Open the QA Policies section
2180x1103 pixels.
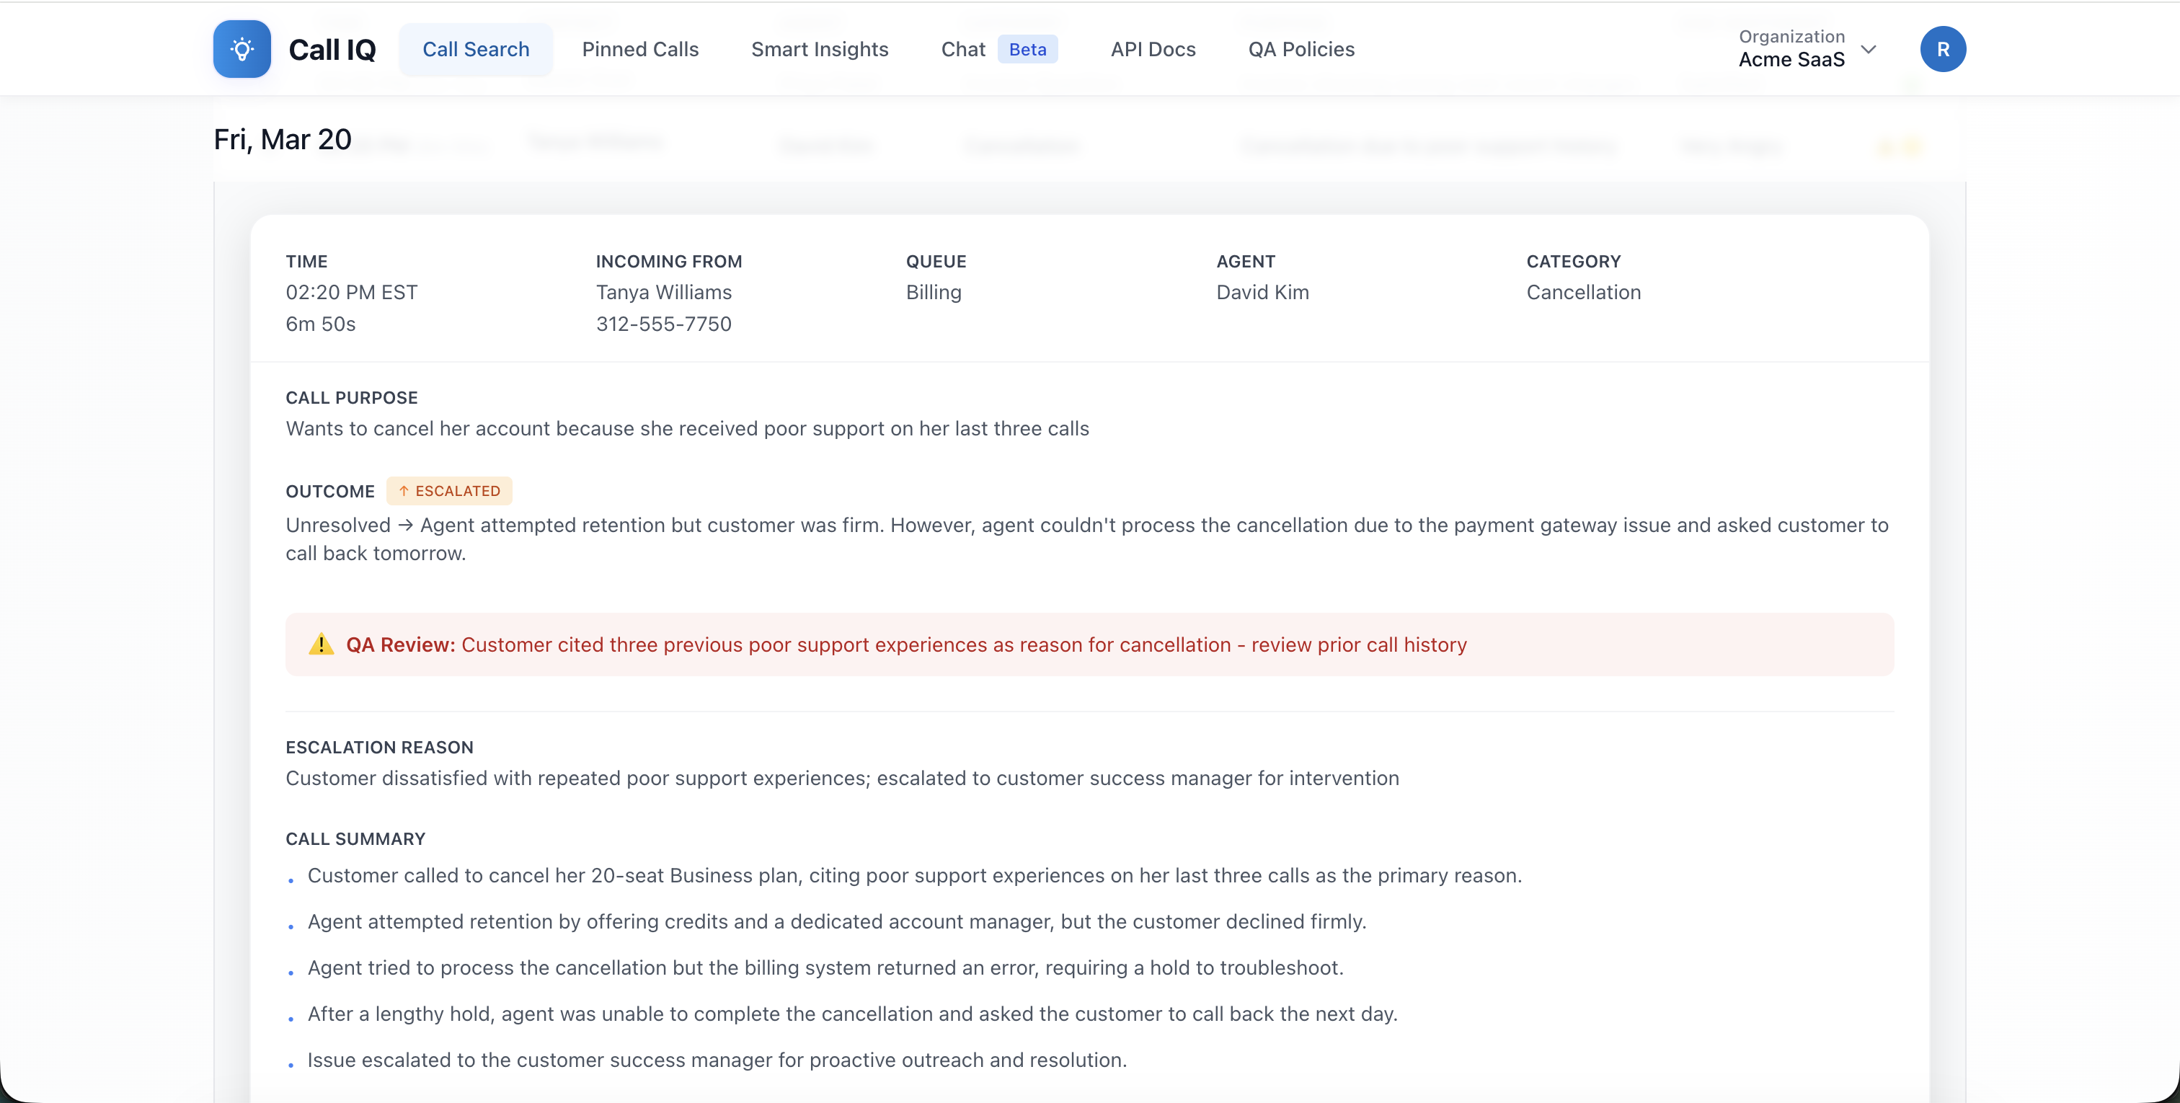[1301, 49]
